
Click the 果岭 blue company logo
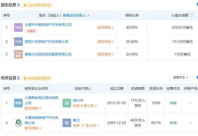tap(19, 103)
